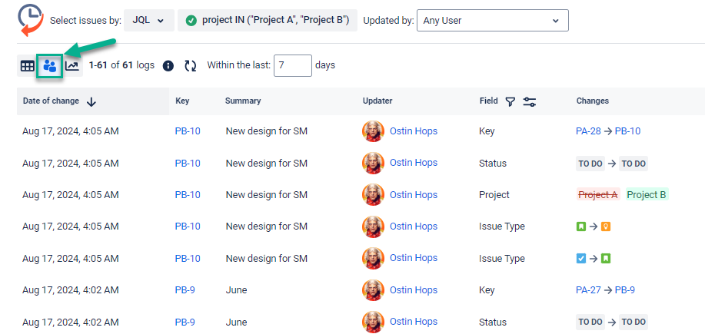
Task: Click Ostin Hops avatar in Project row
Action: (373, 195)
